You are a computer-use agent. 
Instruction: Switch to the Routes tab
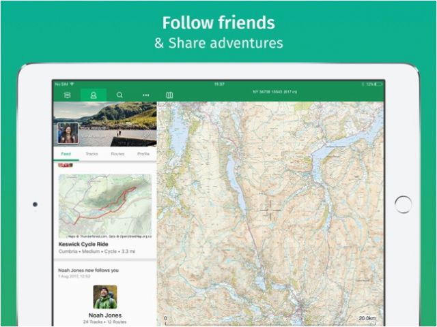pos(117,154)
